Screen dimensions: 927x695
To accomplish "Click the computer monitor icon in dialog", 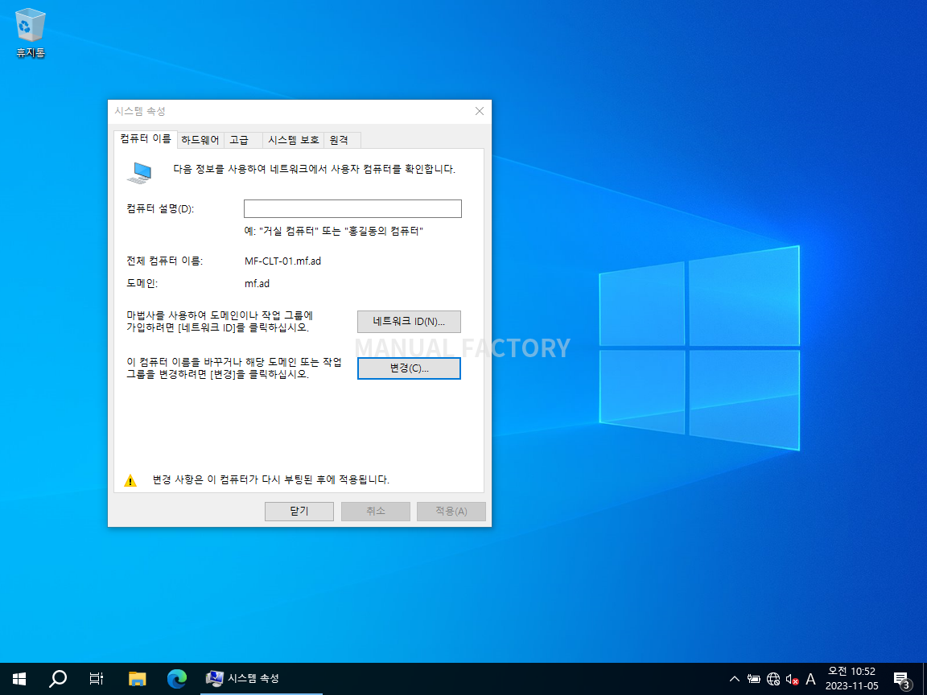I will (140, 173).
